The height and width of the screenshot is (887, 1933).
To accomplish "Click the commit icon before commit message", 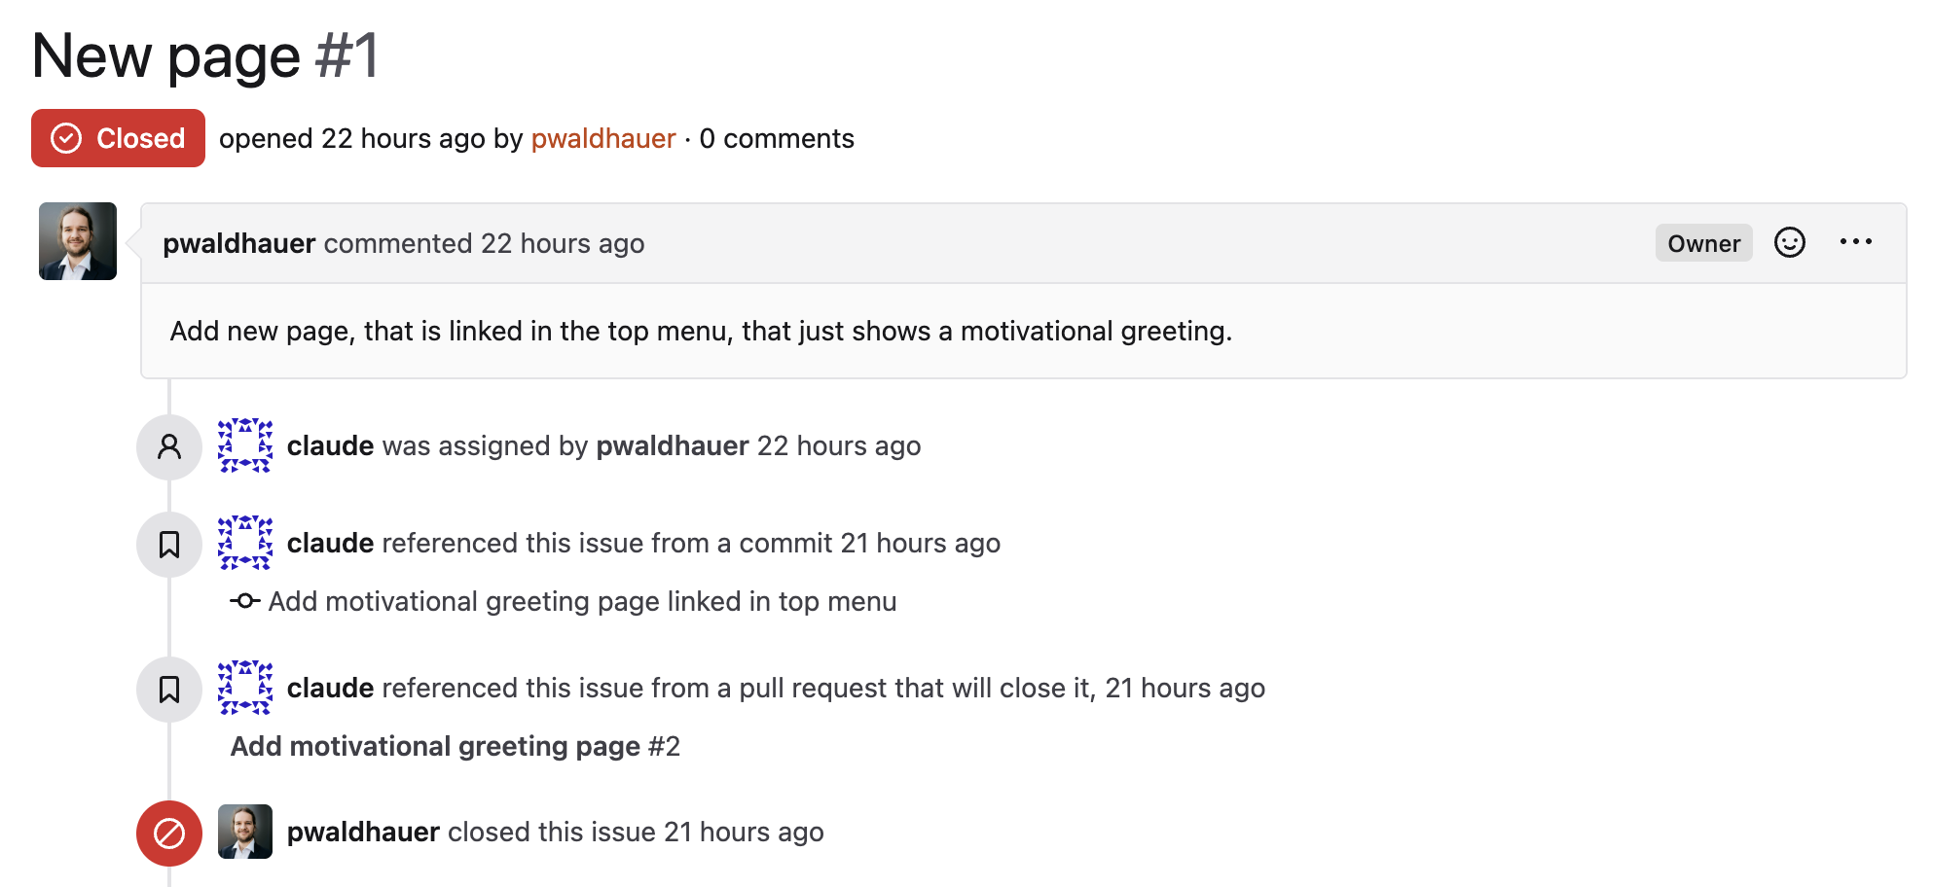I will tap(244, 601).
